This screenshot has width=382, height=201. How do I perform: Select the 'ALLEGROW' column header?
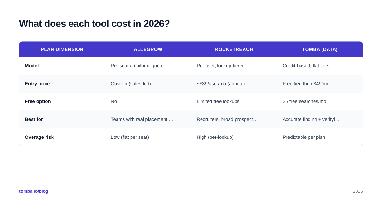coord(148,49)
